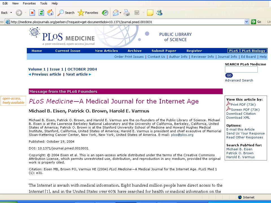This screenshot has width=271, height=203.
Task: Search PubMed for Patrick O. Brown
Action: click(x=240, y=153)
